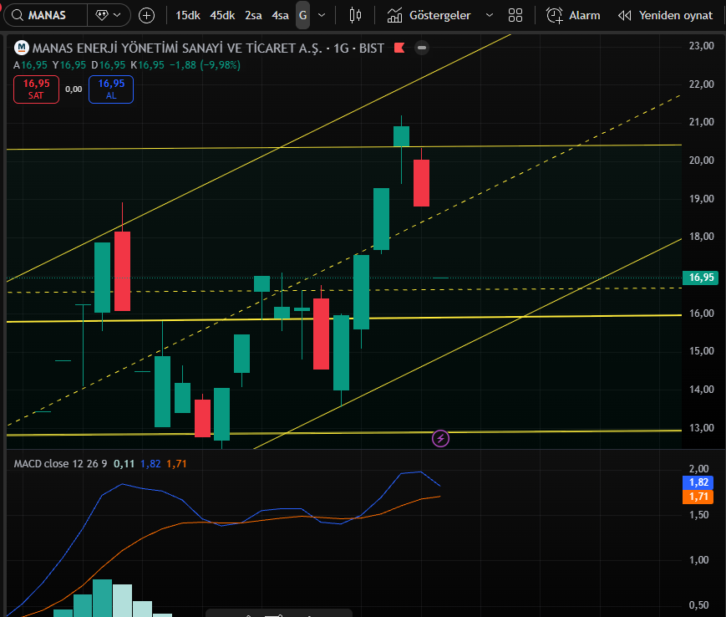
Task: Click the blue 16,95 AL buy button
Action: [111, 89]
